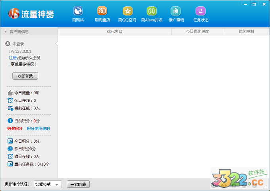Open the 积分使用说明 link
270x191 pixels.
point(38,128)
